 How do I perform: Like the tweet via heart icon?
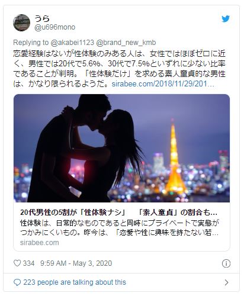click(17, 263)
